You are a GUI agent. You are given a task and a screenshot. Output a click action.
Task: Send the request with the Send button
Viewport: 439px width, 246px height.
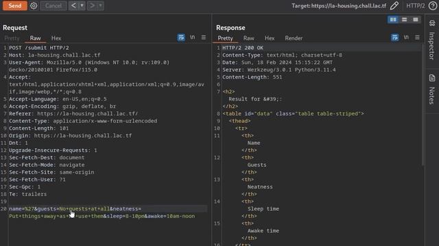coord(15,5)
